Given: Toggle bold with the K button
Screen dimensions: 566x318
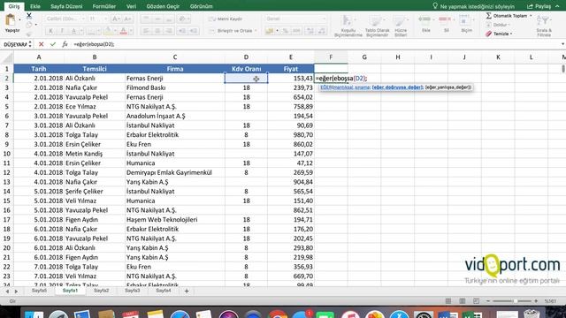Looking at the screenshot, I should 50,31.
